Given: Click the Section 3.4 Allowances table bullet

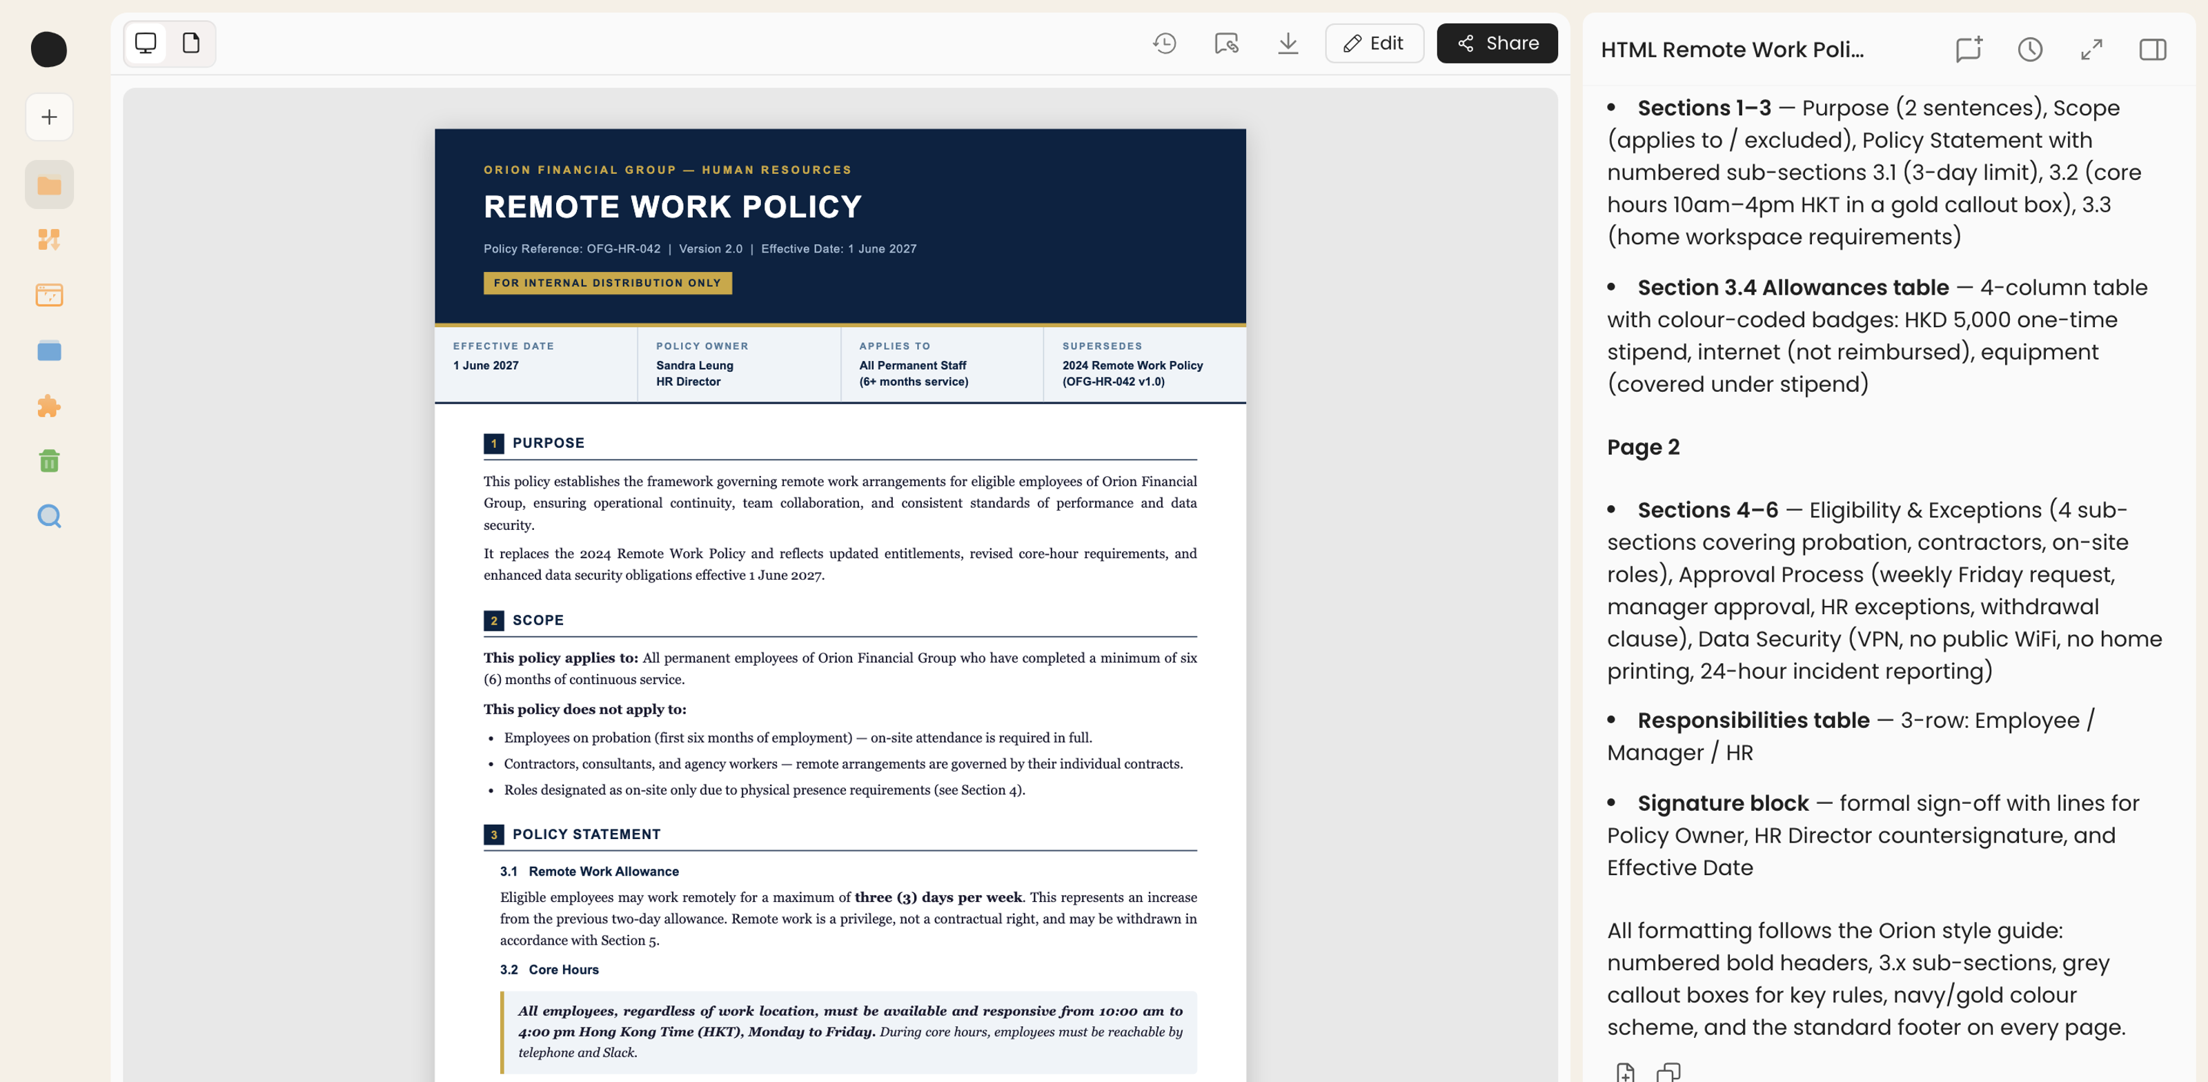Looking at the screenshot, I should (x=1877, y=336).
